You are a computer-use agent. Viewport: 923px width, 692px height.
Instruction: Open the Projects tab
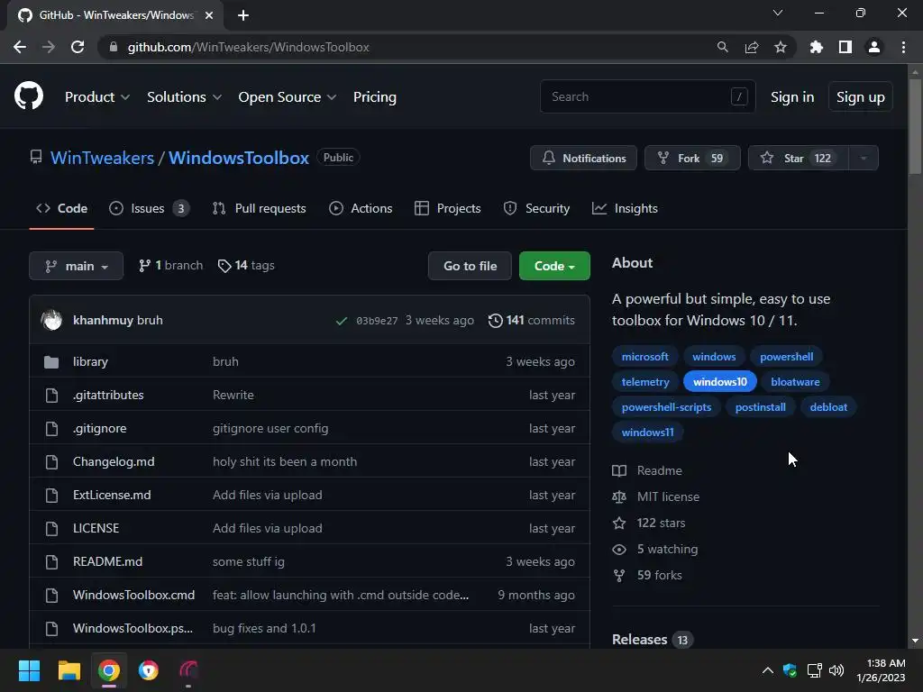click(447, 208)
